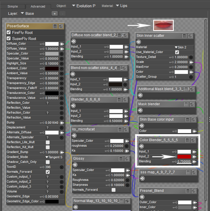This screenshot has height=211, width=210.
Task: Switch to the Advanced tab
Action: pyautogui.click(x=38, y=6)
